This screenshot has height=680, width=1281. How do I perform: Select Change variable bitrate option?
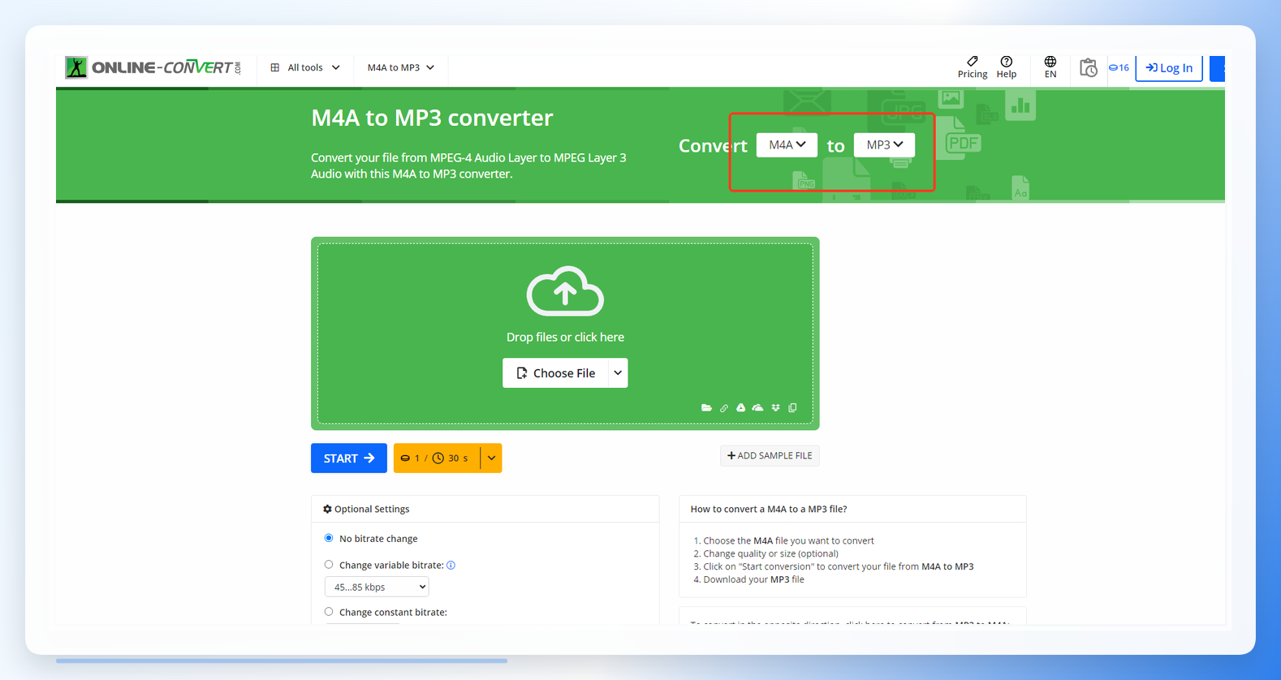[x=329, y=565]
